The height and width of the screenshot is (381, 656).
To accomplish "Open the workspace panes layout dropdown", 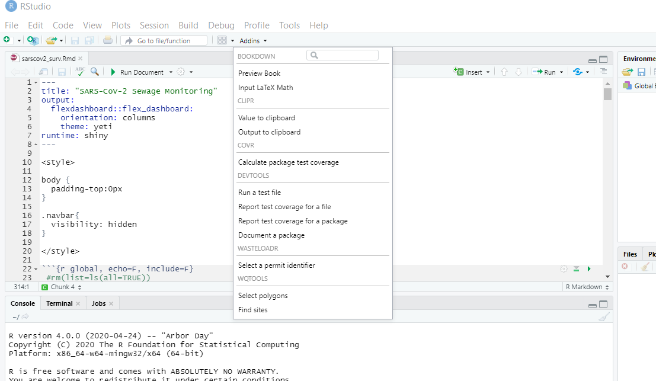I will pos(225,40).
